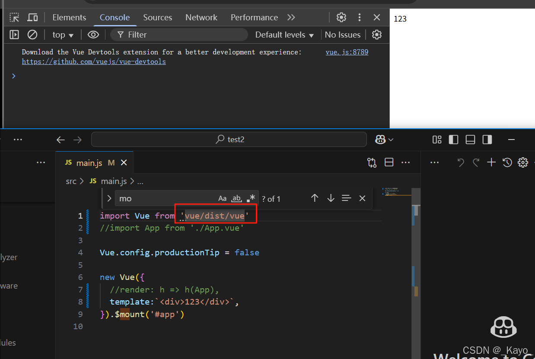This screenshot has height=359, width=535.
Task: Open chat panel ellipsis menu
Action: pyautogui.click(x=435, y=162)
